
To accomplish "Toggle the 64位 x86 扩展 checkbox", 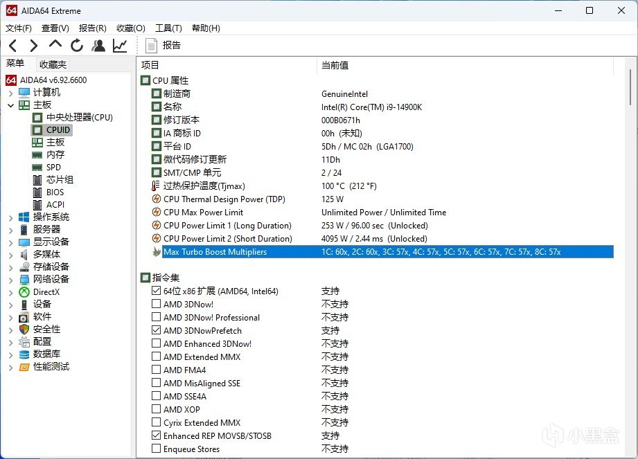I will pos(157,291).
